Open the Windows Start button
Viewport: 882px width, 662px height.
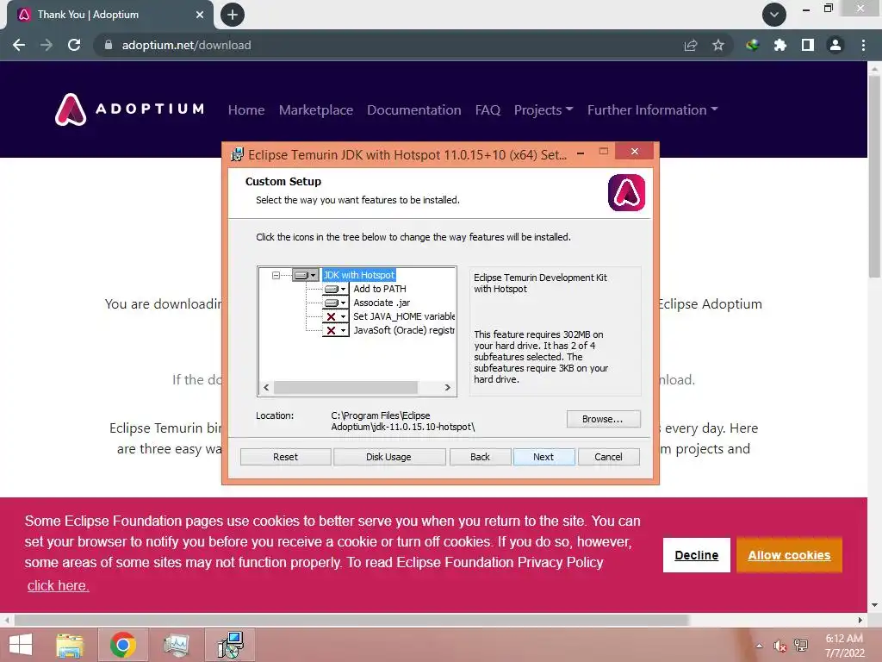(21, 645)
